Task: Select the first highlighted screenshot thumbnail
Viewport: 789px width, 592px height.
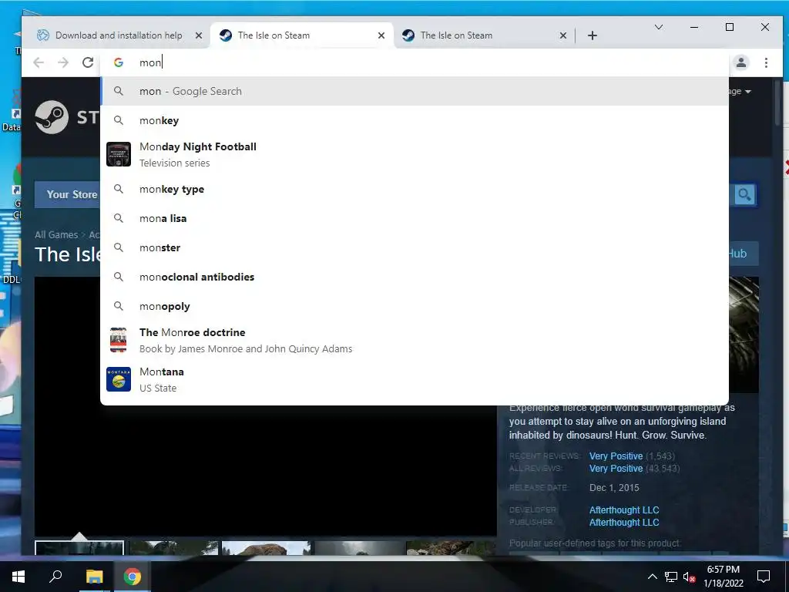Action: point(79,548)
